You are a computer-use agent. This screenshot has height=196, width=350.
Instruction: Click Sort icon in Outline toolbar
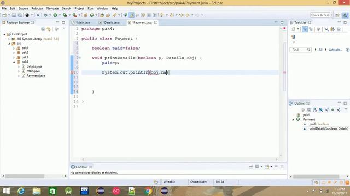(x=315, y=109)
